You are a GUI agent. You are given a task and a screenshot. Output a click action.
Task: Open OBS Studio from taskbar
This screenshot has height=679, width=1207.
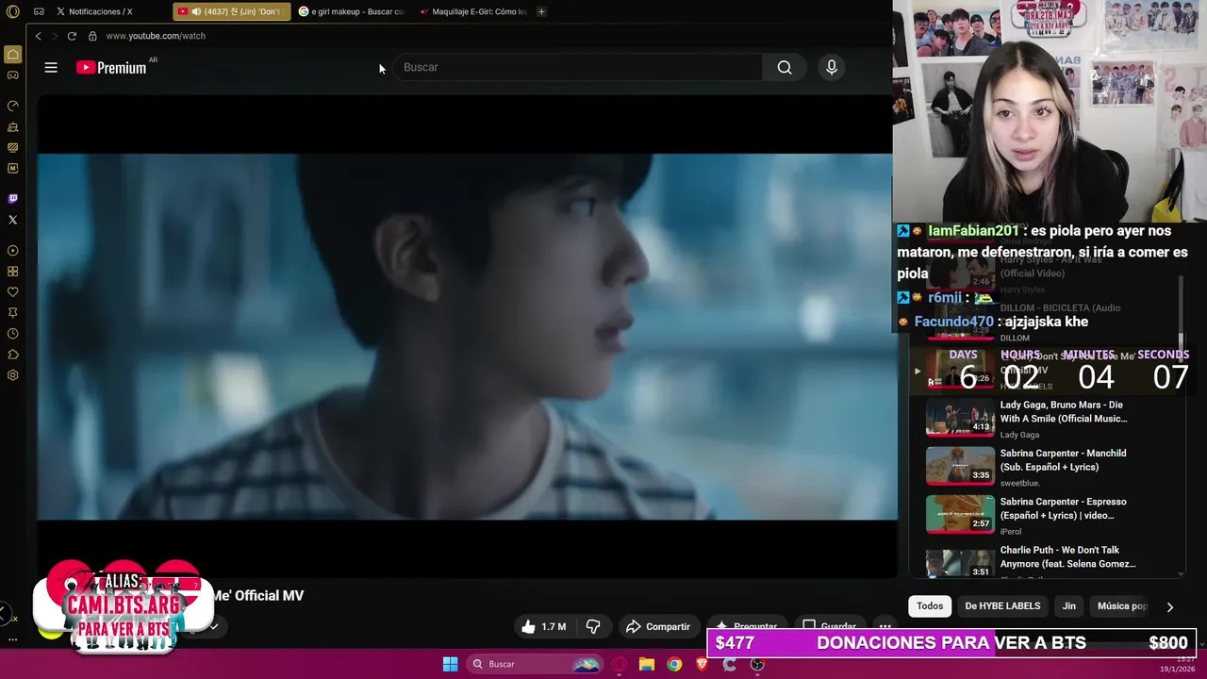point(757,664)
